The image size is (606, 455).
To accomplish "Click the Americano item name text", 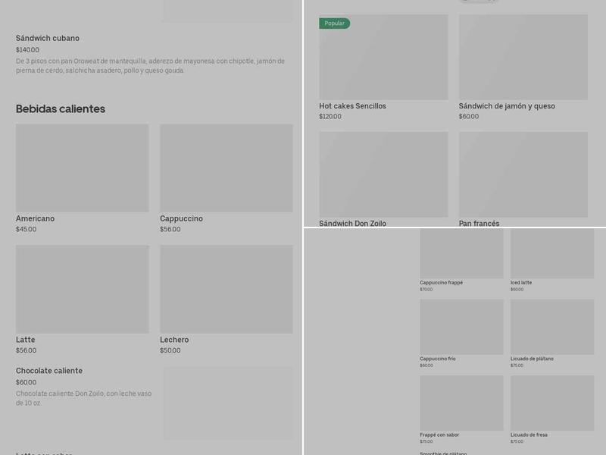I will click(x=35, y=218).
